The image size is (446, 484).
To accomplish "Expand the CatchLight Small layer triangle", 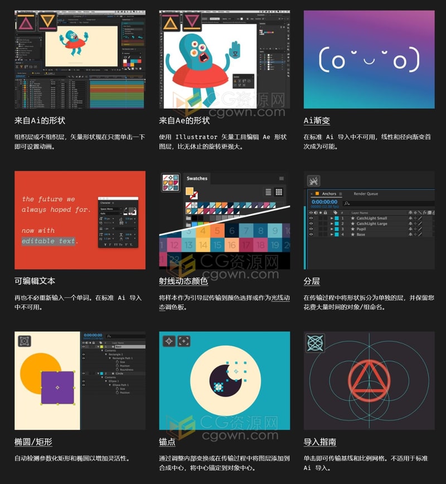I will pyautogui.click(x=332, y=218).
